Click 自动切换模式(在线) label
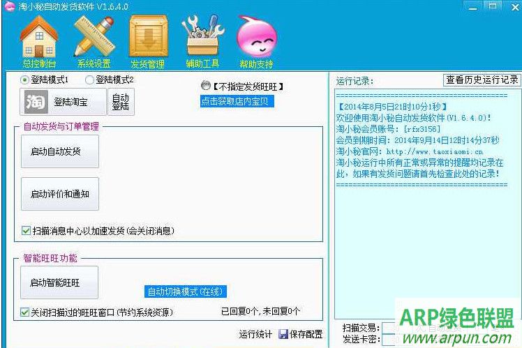The height and width of the screenshot is (348, 522). 186,292
